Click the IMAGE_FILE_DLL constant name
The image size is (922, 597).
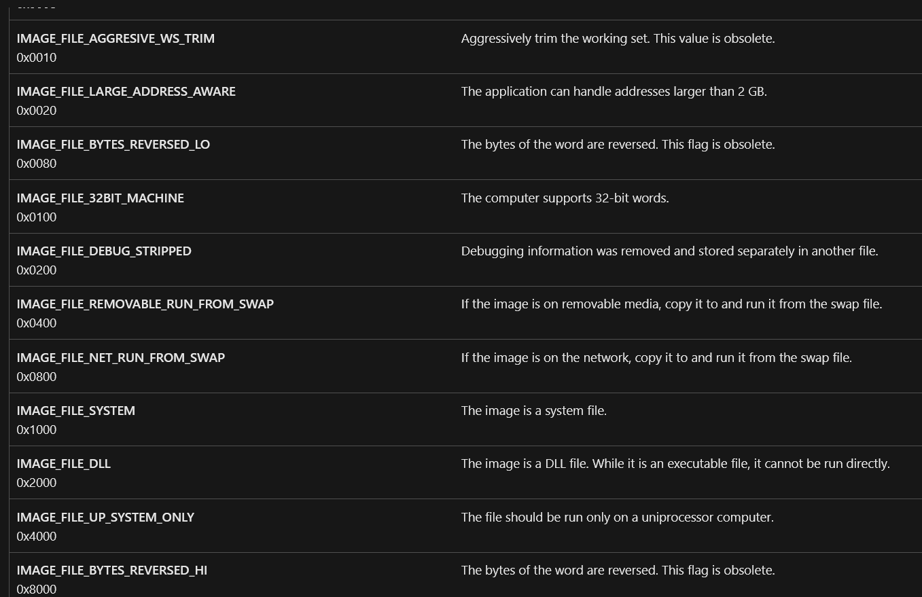pos(64,464)
